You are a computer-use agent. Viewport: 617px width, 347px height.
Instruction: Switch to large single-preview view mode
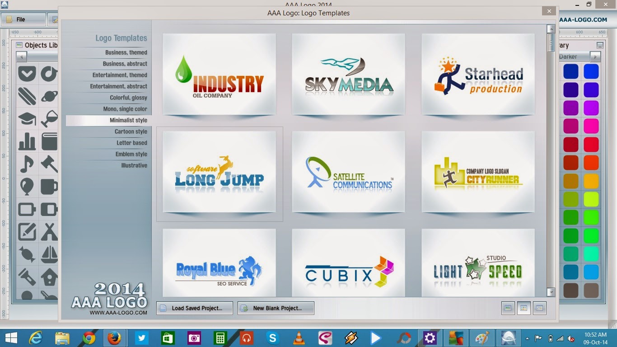(508, 308)
